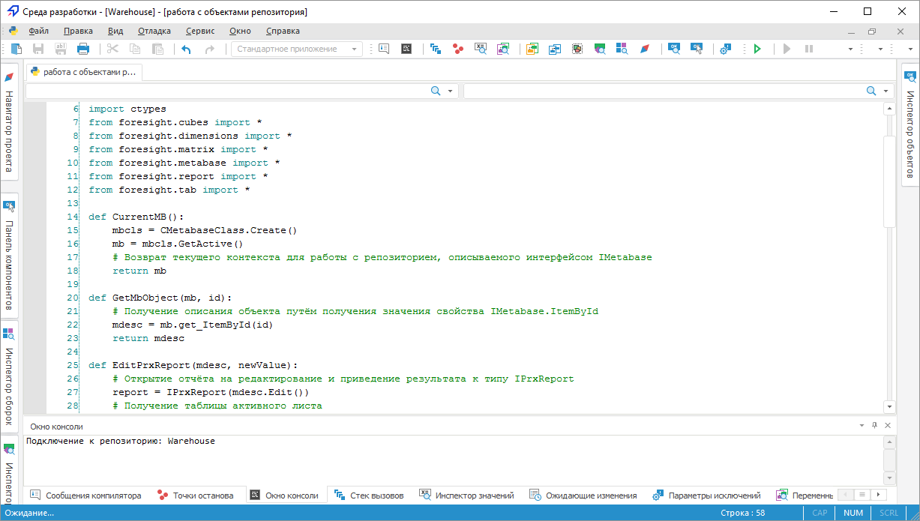Click the green Run start icon
This screenshot has width=920, height=521.
757,49
